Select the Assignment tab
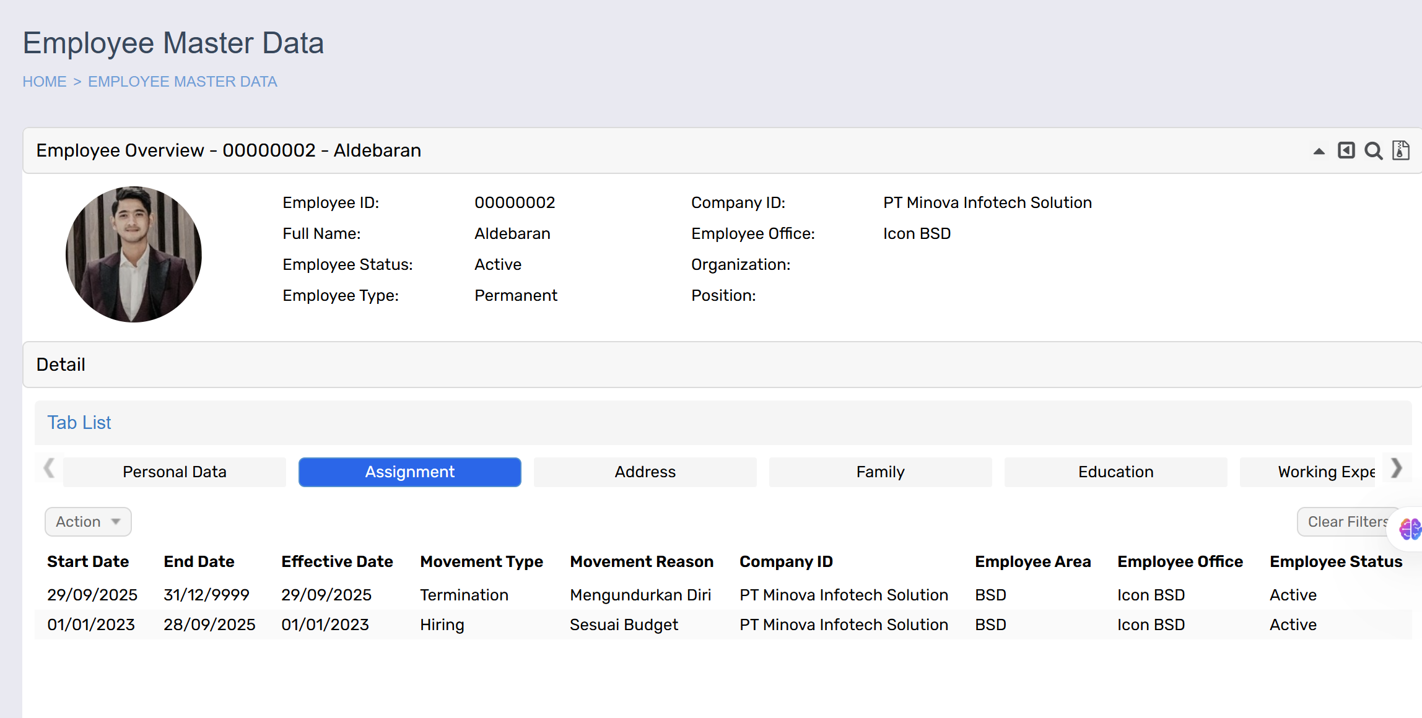 tap(409, 472)
